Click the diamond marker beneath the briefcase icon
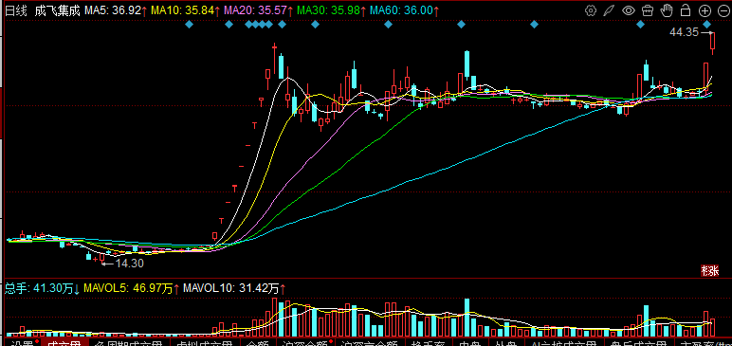The image size is (732, 346). click(x=640, y=25)
